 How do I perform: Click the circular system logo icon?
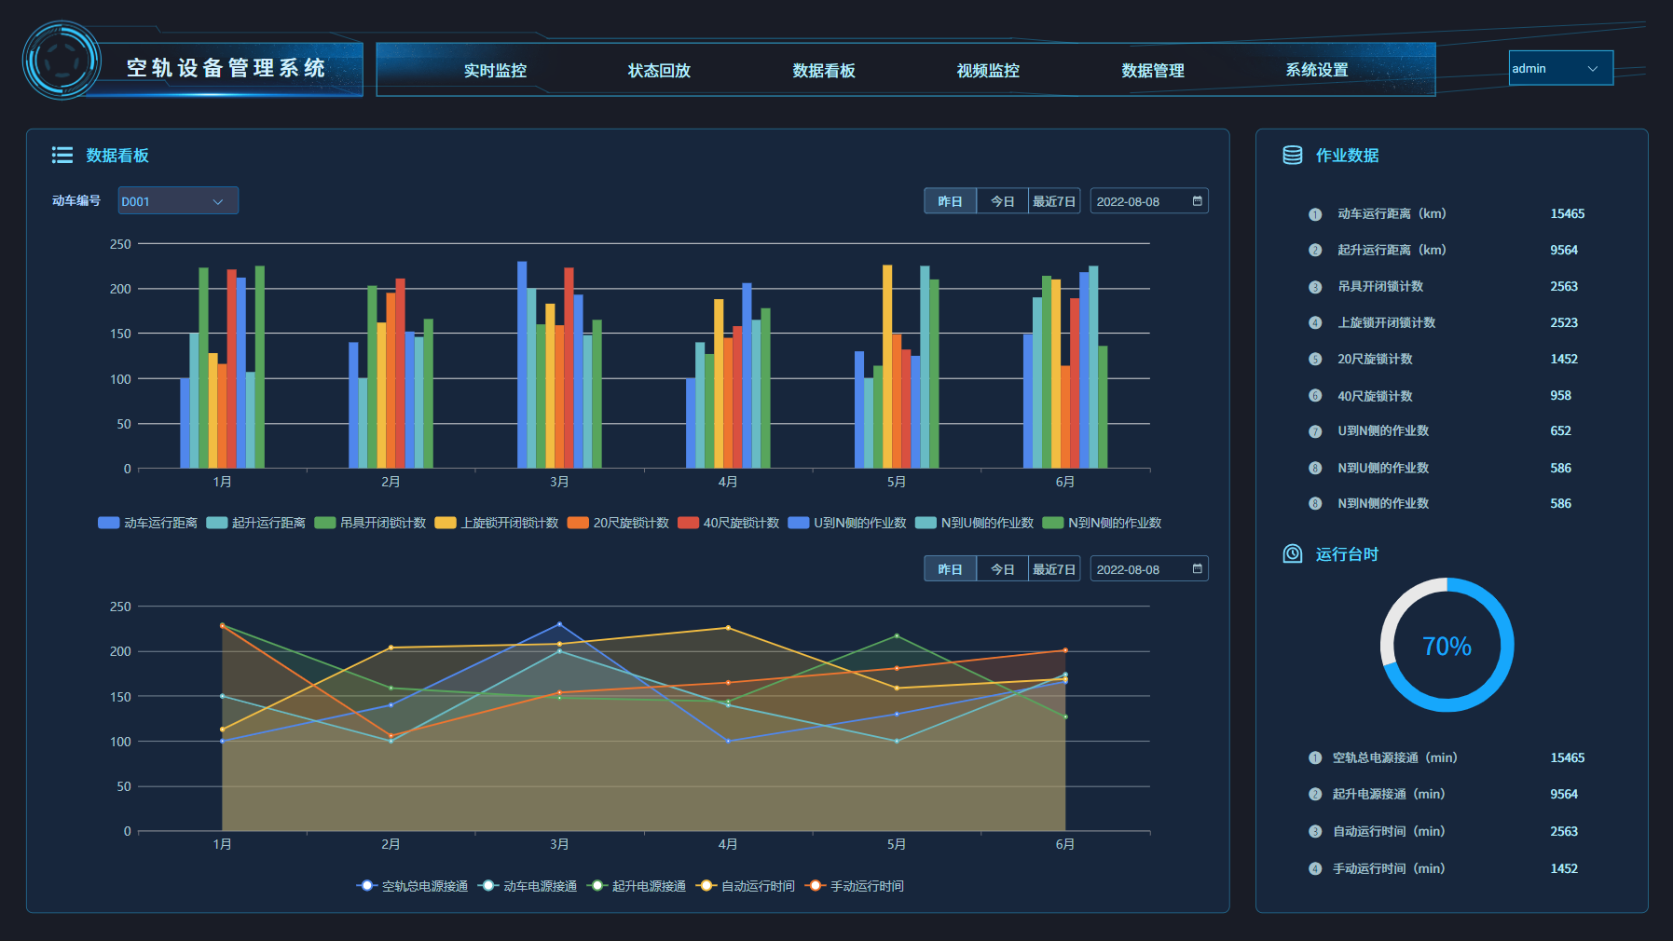pyautogui.click(x=62, y=61)
